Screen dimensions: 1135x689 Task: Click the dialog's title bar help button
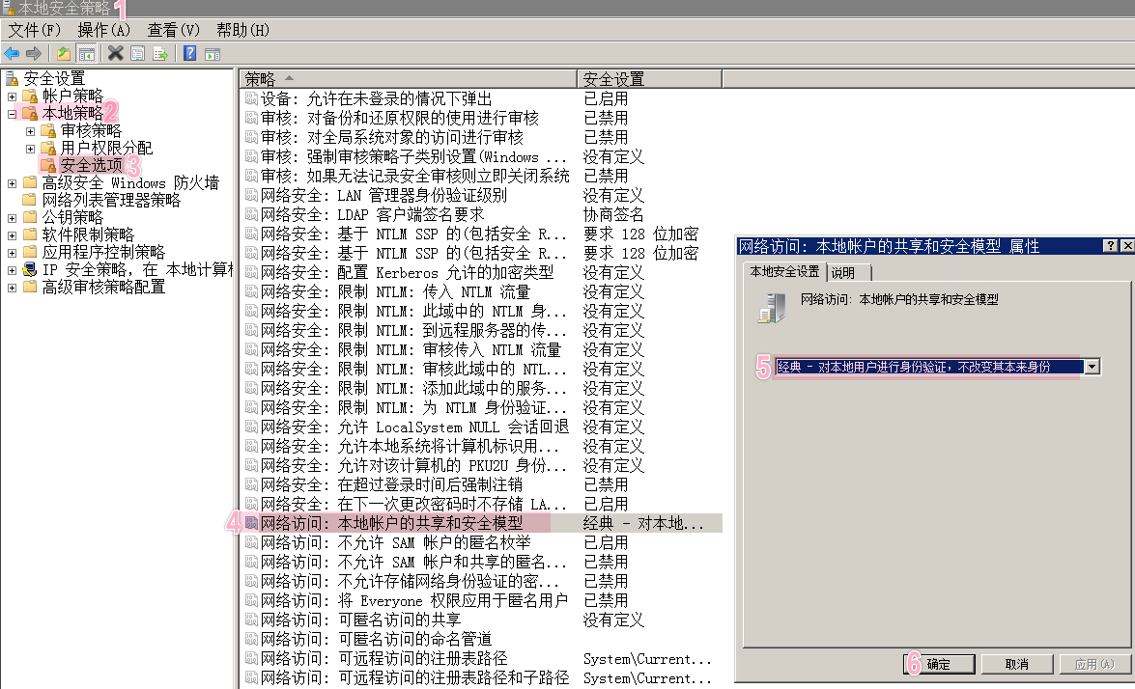click(1111, 246)
